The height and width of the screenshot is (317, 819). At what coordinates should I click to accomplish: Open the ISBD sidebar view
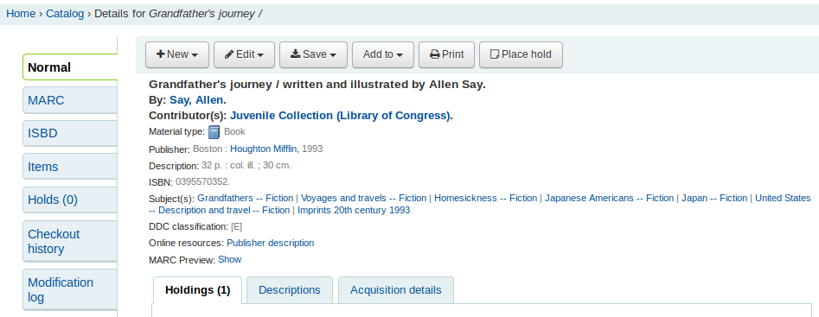coord(70,134)
